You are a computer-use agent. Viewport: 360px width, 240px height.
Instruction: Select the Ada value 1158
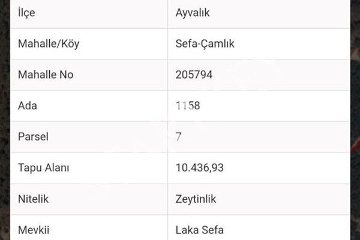[x=188, y=106]
